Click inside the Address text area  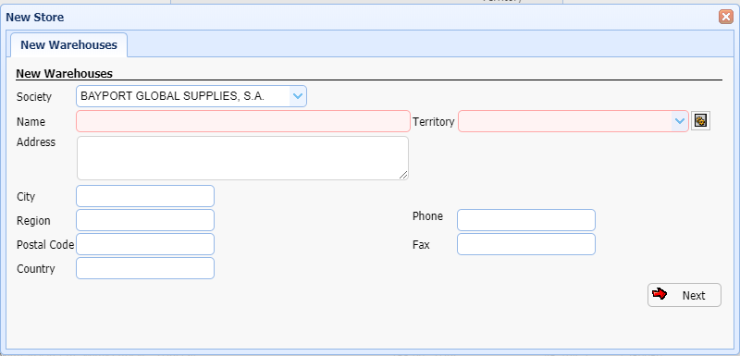tap(242, 158)
